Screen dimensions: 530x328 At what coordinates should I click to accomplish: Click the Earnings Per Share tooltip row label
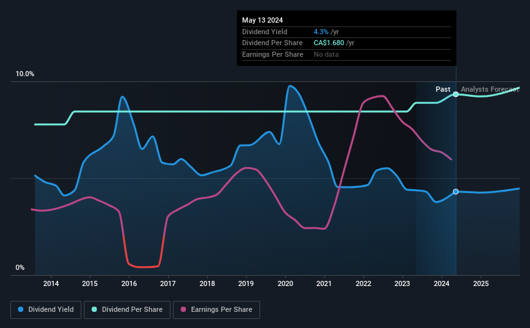[x=272, y=54]
